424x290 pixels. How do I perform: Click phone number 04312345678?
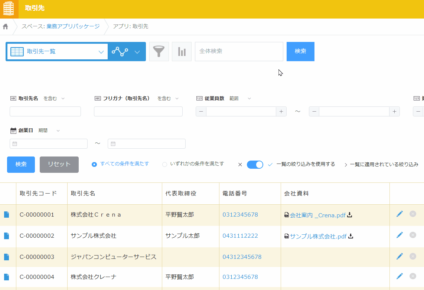[x=242, y=257]
